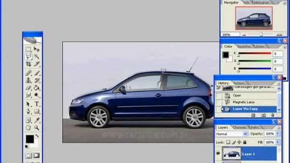Switch to Quick Mask mode
This screenshot has height=163, width=290.
(36, 155)
